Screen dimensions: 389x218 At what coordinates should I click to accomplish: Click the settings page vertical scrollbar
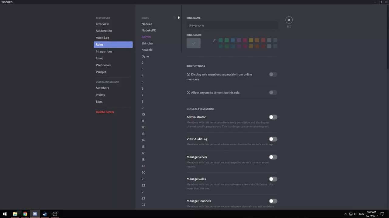click(x=388, y=36)
